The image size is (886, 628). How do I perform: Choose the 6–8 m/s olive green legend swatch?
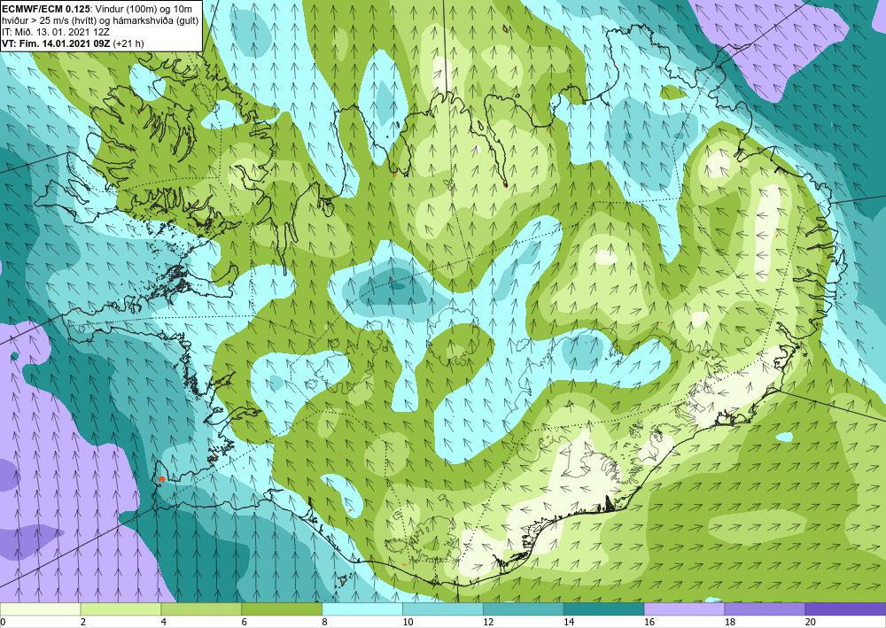tap(282, 609)
